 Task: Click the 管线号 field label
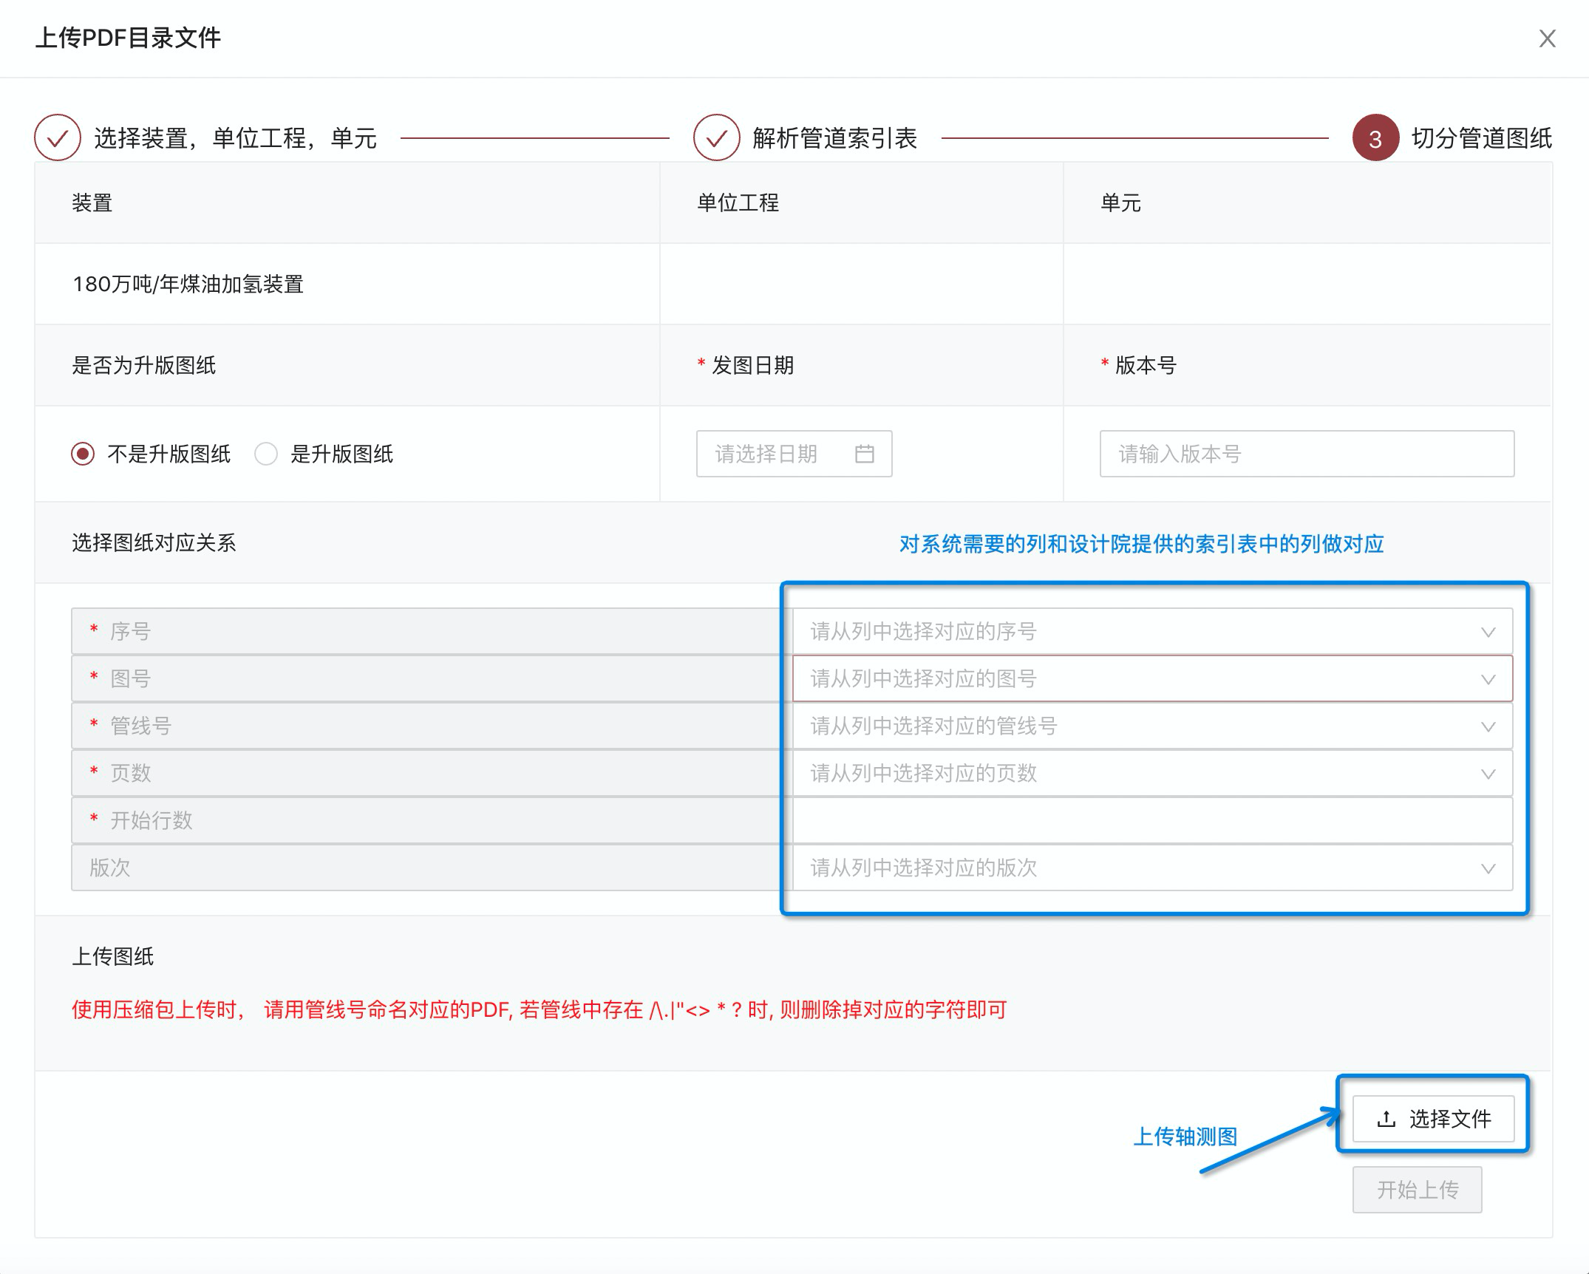(140, 726)
